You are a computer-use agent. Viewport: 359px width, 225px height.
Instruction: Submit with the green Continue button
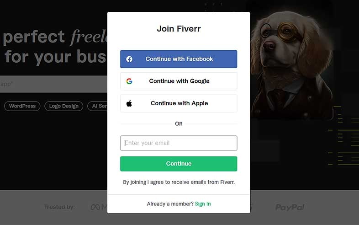(x=179, y=164)
